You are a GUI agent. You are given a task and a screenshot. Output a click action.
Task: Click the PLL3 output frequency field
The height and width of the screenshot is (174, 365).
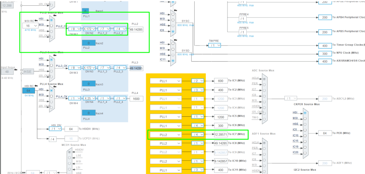[x=136, y=68]
